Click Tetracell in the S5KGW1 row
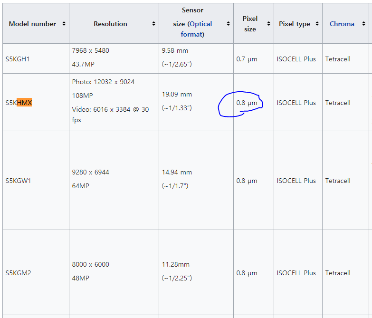The image size is (372, 318). (338, 181)
